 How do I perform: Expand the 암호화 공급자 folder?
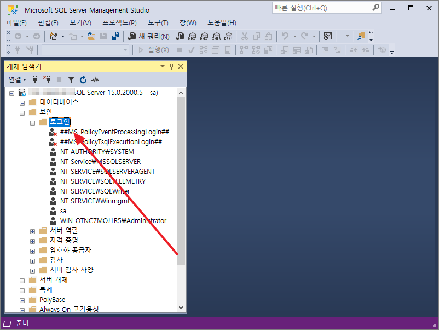(x=32, y=251)
